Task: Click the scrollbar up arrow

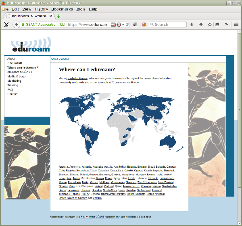Action: tap(239, 31)
